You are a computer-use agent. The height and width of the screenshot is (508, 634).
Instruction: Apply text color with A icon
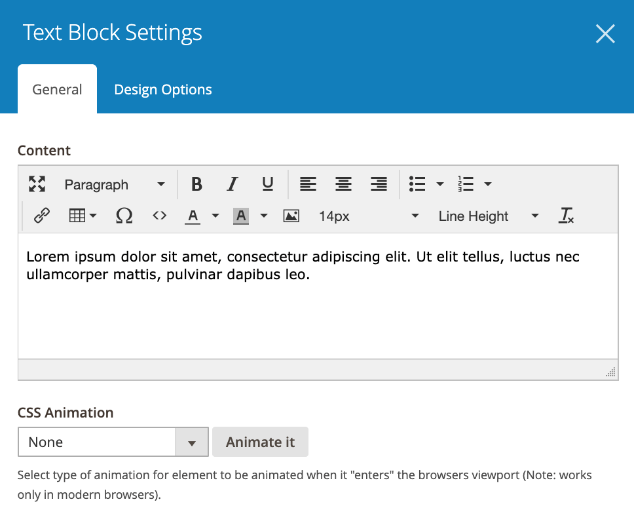(193, 216)
